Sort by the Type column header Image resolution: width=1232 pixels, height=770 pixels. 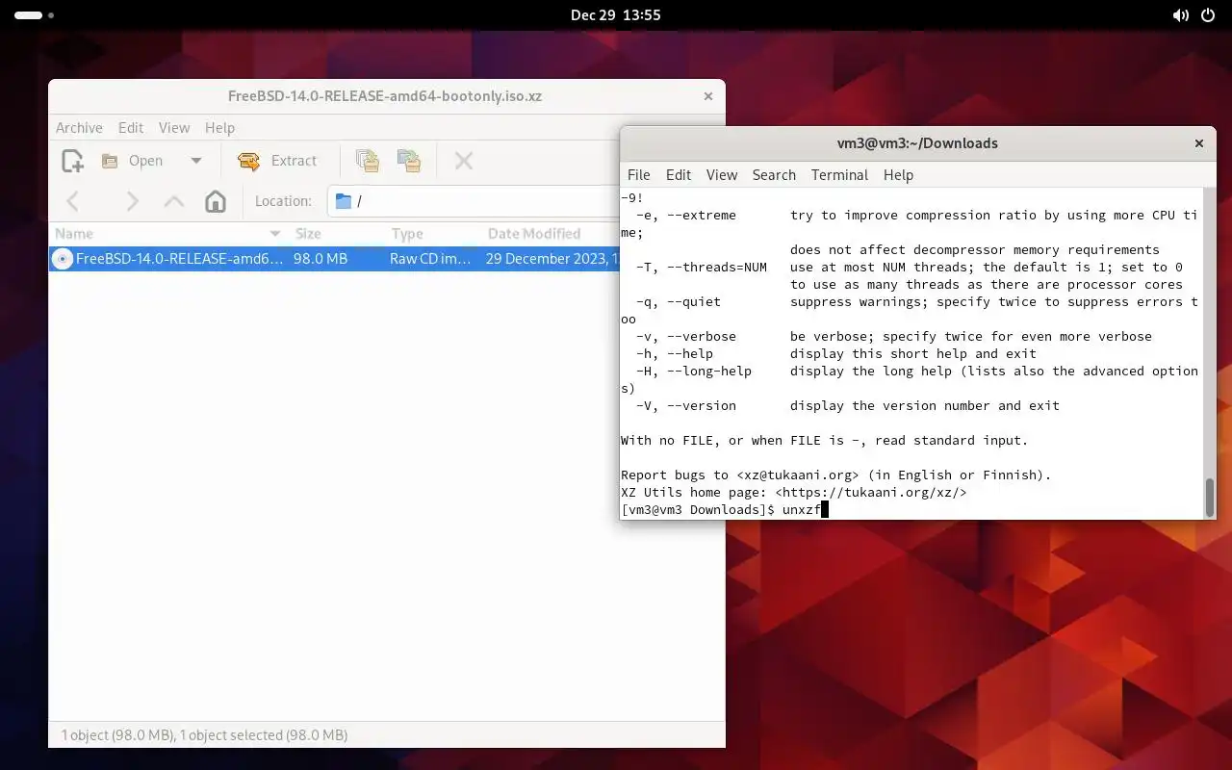click(x=407, y=234)
